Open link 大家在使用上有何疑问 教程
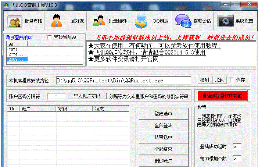Image resolution: width=258 pixels, height=167 pixels. 157,46
